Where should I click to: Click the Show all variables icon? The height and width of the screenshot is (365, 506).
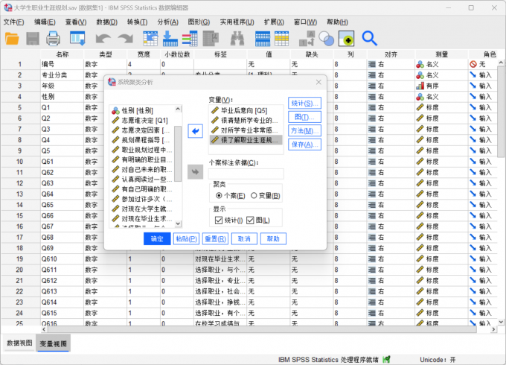coord(346,39)
